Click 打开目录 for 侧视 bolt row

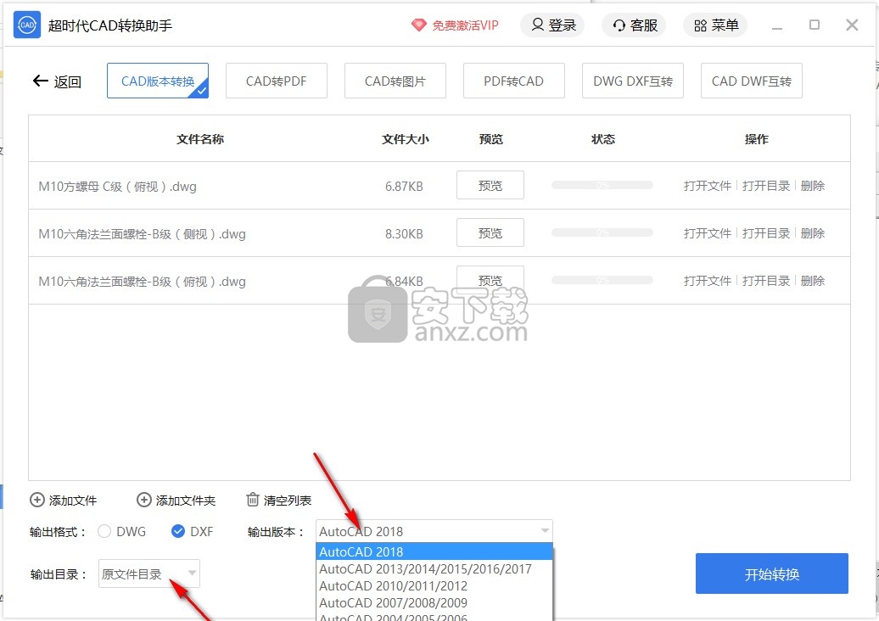click(x=766, y=233)
